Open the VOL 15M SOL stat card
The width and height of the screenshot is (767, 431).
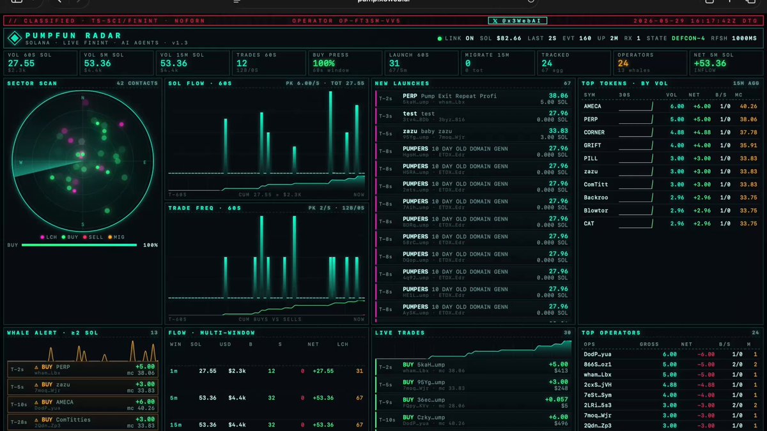point(192,63)
